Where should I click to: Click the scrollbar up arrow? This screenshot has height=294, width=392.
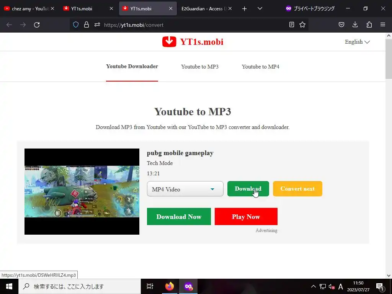(389, 36)
